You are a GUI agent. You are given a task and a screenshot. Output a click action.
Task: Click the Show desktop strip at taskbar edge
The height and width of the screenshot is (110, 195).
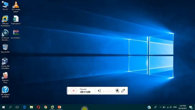(x=194, y=107)
